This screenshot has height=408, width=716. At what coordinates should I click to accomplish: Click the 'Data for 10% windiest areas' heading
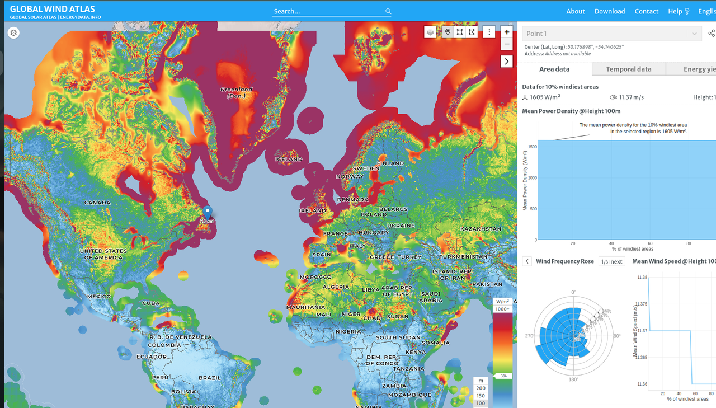[x=560, y=87]
